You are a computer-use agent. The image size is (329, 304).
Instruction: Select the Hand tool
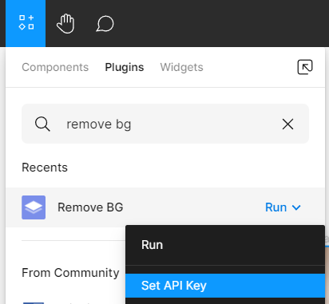tap(65, 24)
